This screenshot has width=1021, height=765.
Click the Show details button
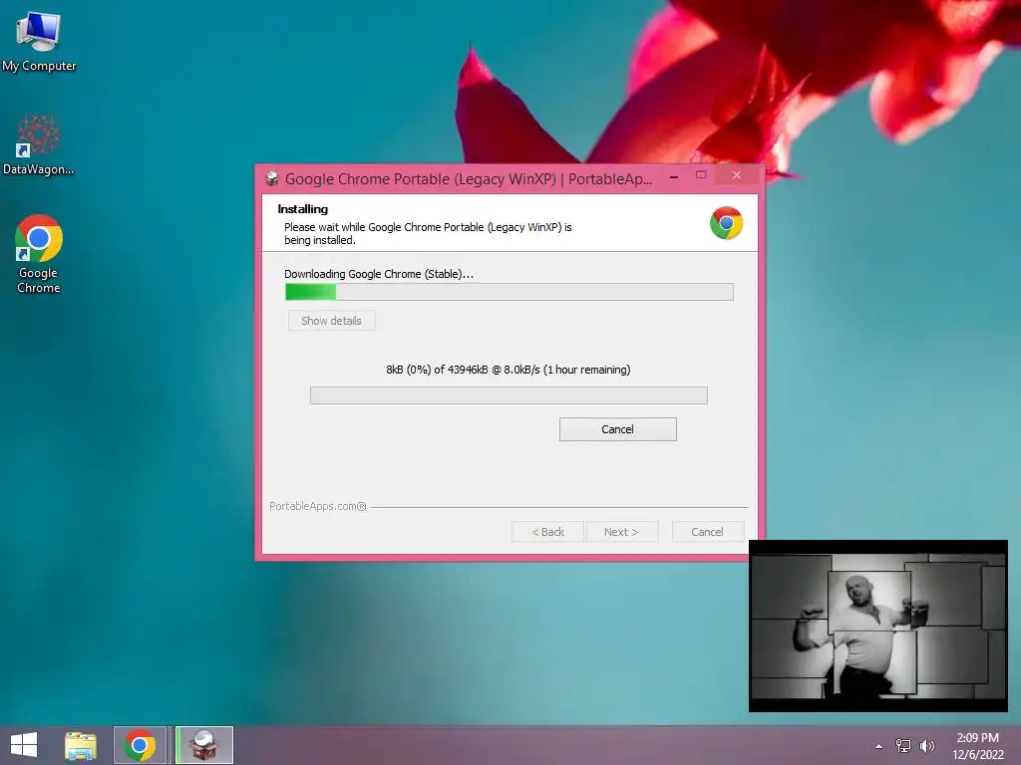pyautogui.click(x=331, y=321)
